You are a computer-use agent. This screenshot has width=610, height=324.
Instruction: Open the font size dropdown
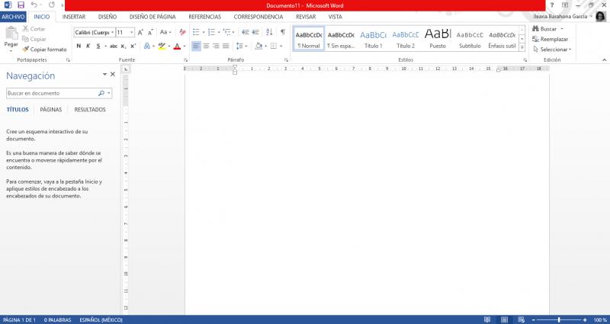132,32
